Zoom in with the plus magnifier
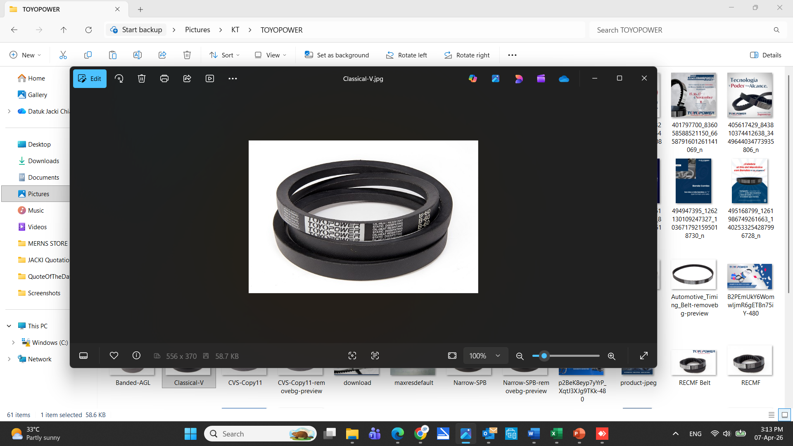Image resolution: width=793 pixels, height=446 pixels. 612,356
